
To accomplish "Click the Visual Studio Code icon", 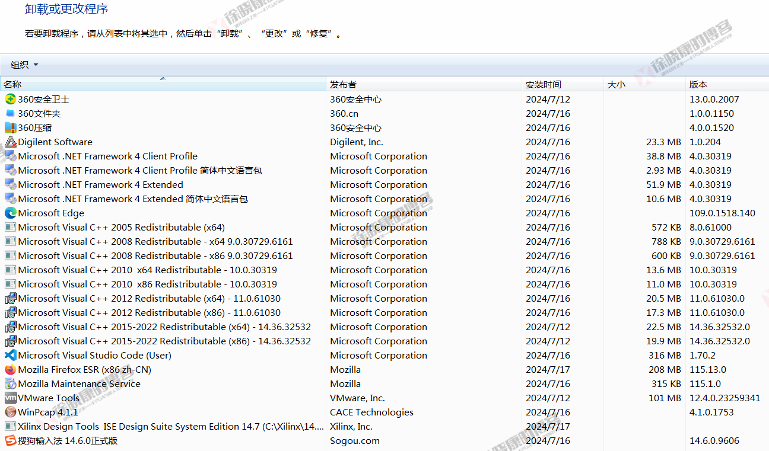I will click(x=10, y=355).
